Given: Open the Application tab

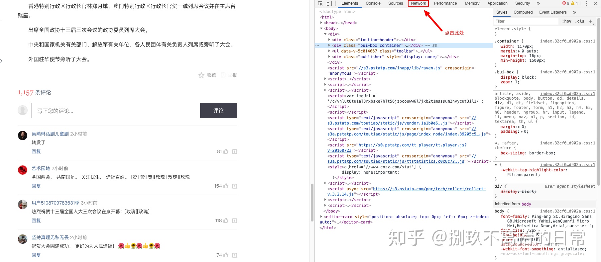Looking at the screenshot, I should point(497,3).
